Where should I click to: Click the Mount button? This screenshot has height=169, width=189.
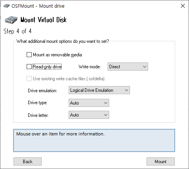(x=160, y=161)
